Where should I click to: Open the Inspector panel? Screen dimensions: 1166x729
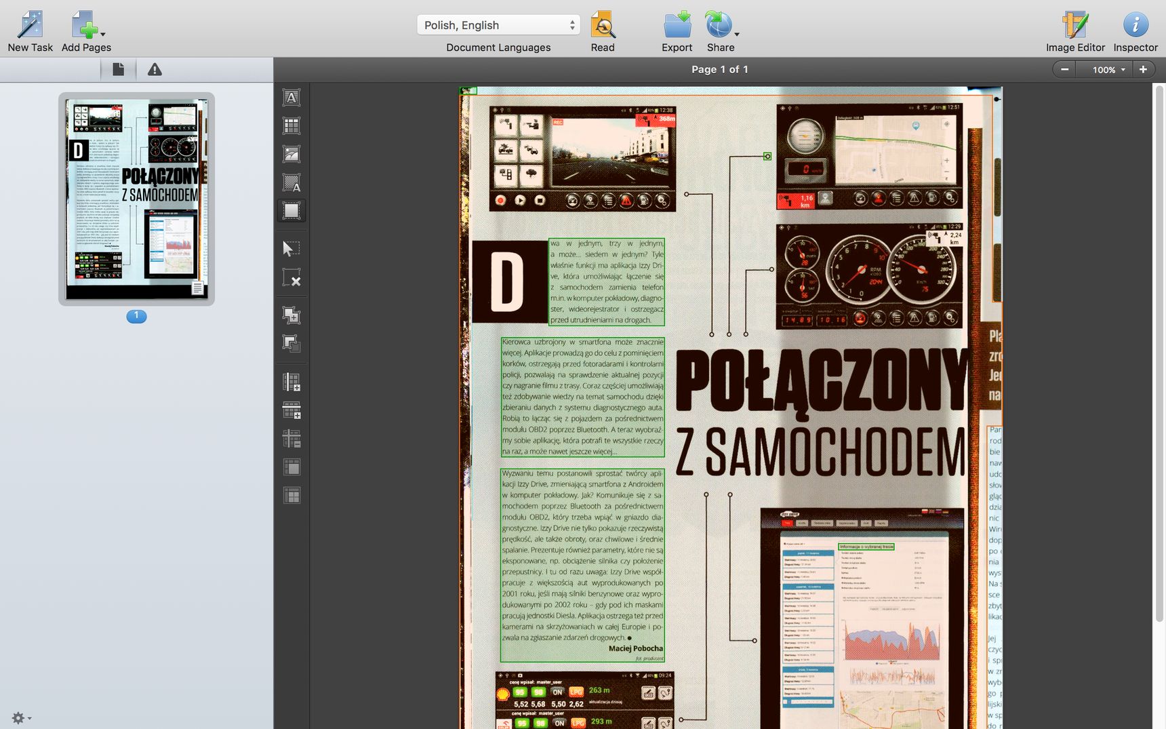point(1135,25)
